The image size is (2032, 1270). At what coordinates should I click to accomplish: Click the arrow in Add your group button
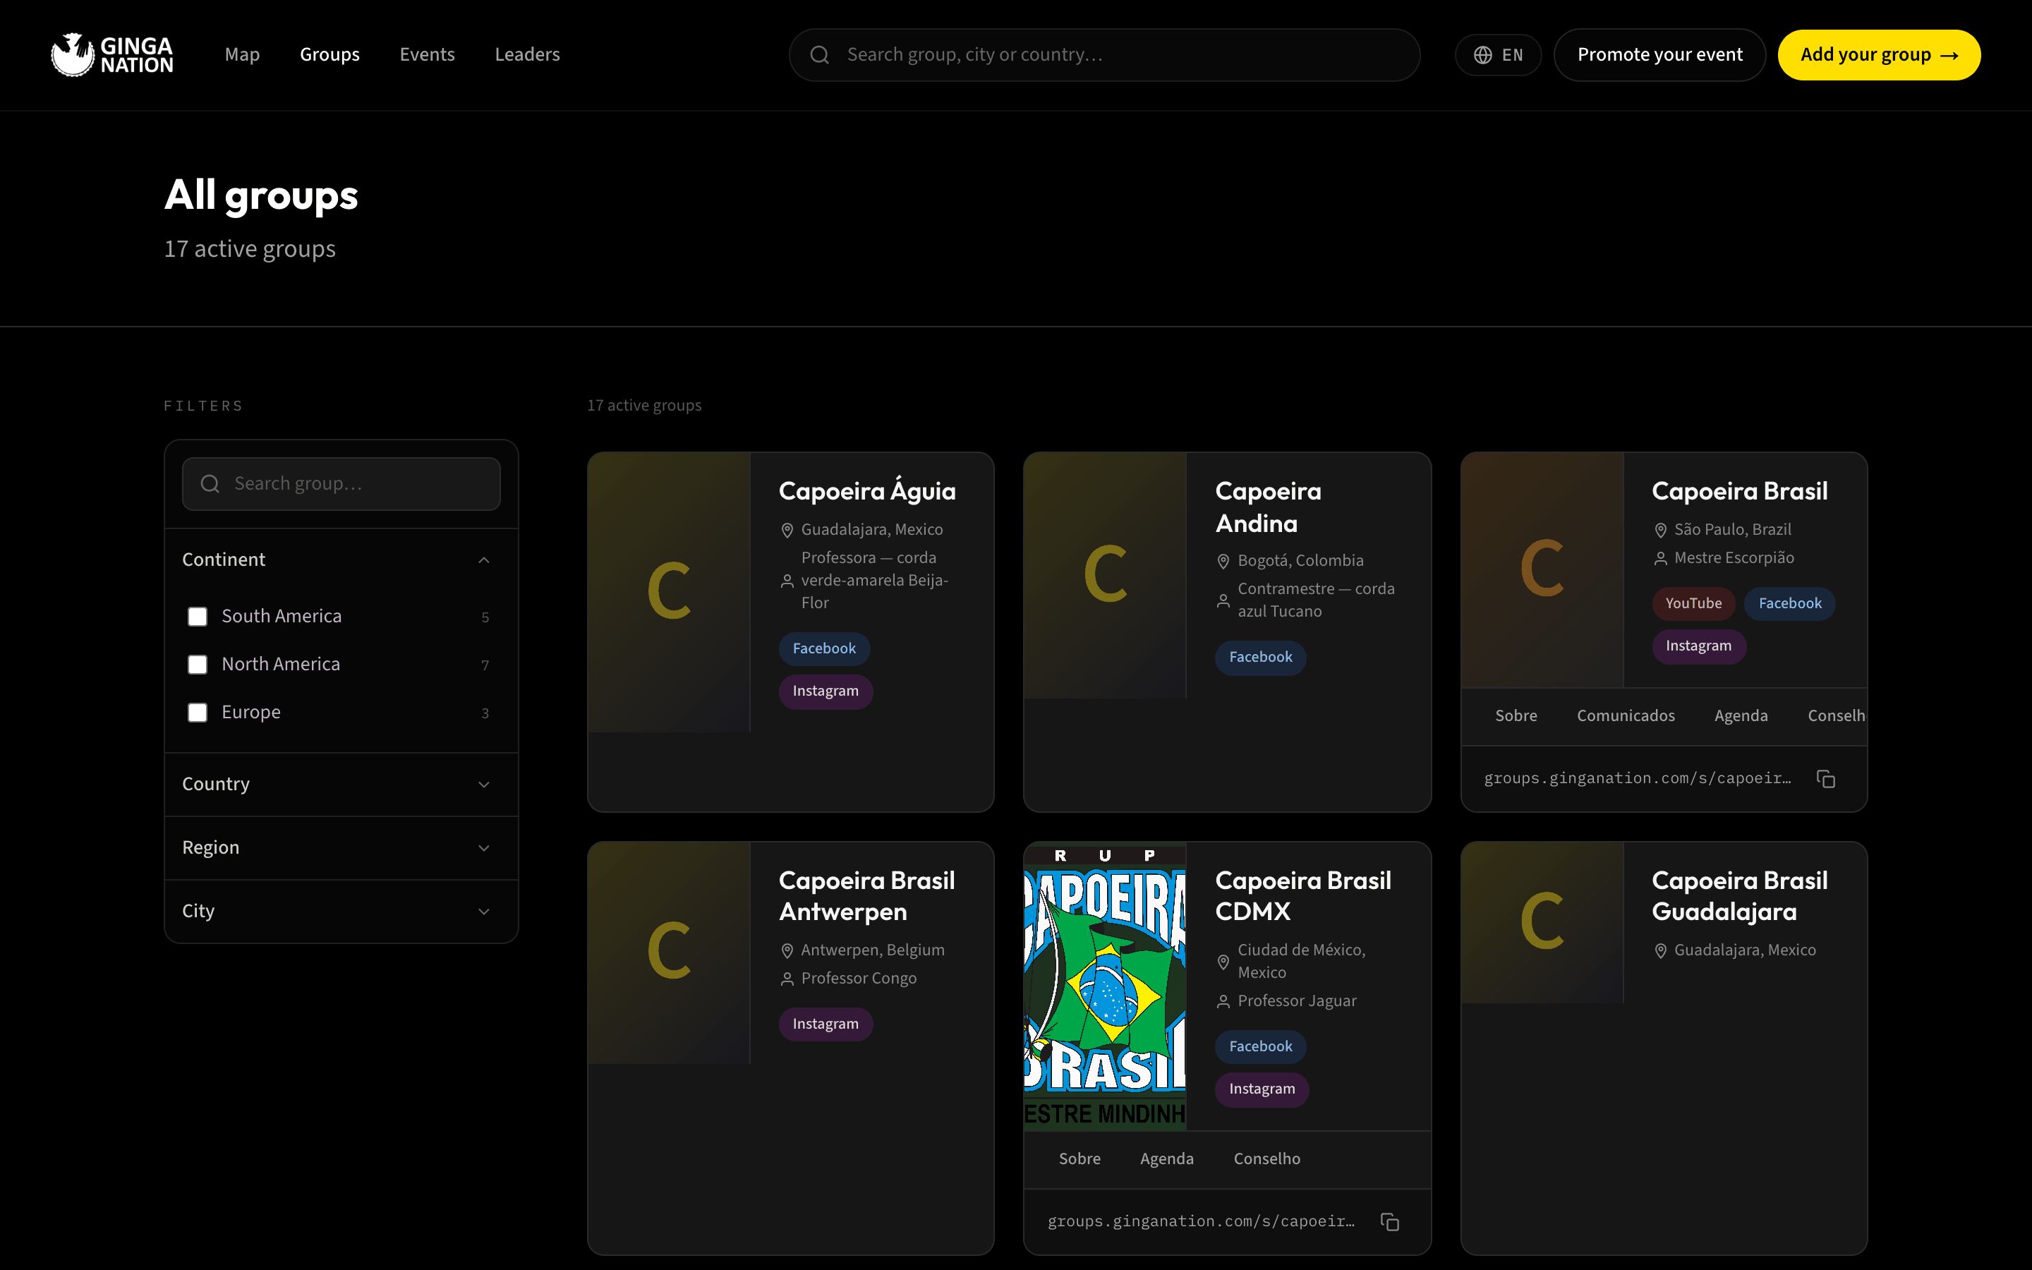1949,56
